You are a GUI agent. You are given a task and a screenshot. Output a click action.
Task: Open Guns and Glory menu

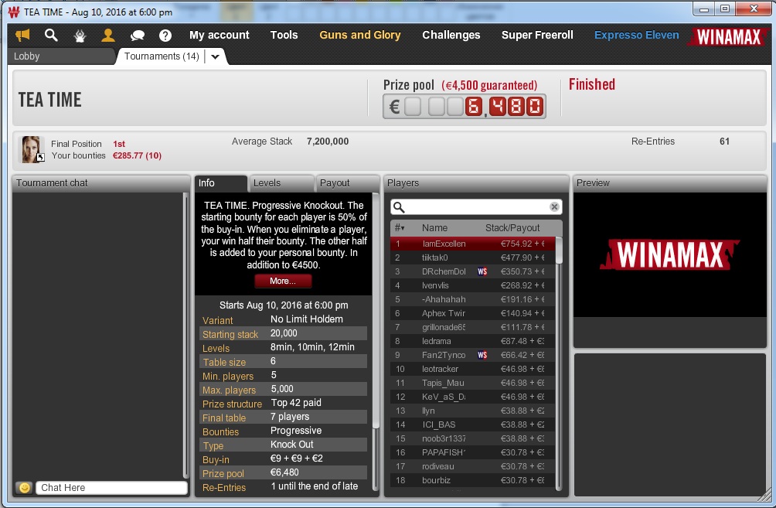(x=360, y=35)
